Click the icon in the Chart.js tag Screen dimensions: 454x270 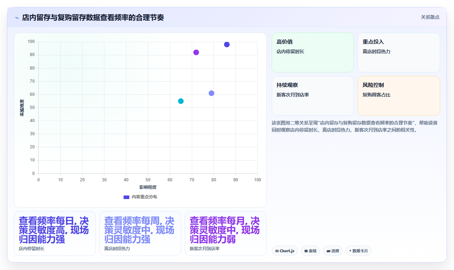277,251
